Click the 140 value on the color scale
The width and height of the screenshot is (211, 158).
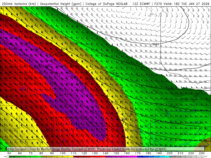click(x=105, y=153)
